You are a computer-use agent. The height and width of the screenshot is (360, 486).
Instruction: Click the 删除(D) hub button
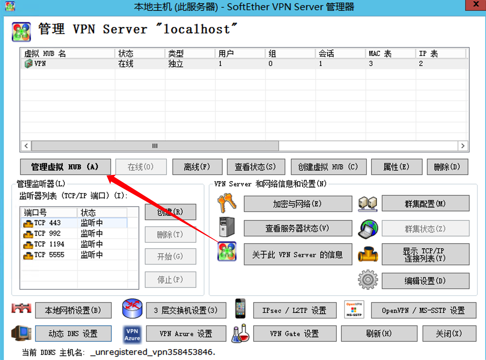(447, 167)
